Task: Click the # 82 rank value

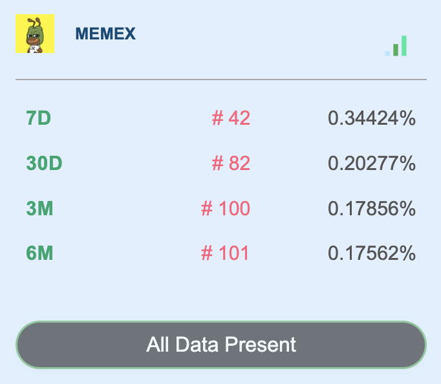Action: click(231, 163)
